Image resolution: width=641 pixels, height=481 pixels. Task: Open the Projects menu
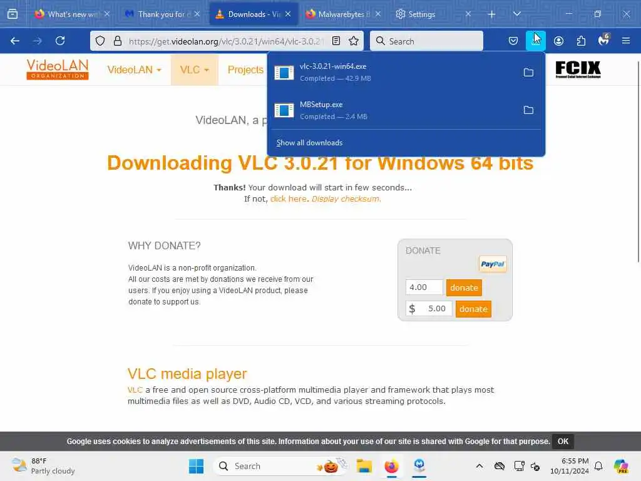pos(245,70)
